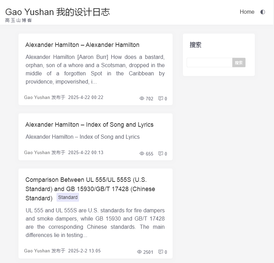Click inside the search text box
274x263 pixels.
(x=209, y=62)
